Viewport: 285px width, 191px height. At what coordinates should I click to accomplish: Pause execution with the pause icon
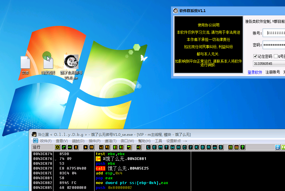(x=92, y=147)
